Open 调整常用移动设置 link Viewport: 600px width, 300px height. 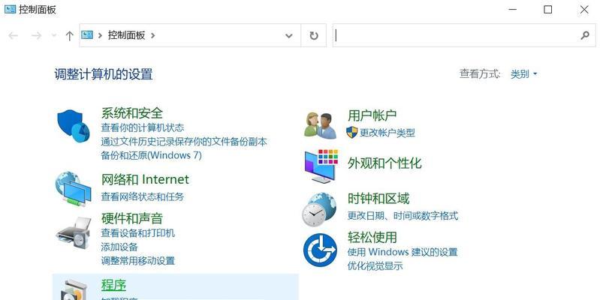click(x=137, y=261)
